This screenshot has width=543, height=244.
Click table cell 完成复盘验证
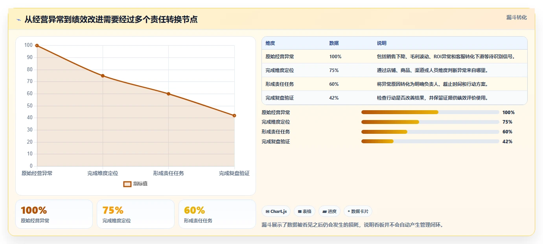(280, 98)
